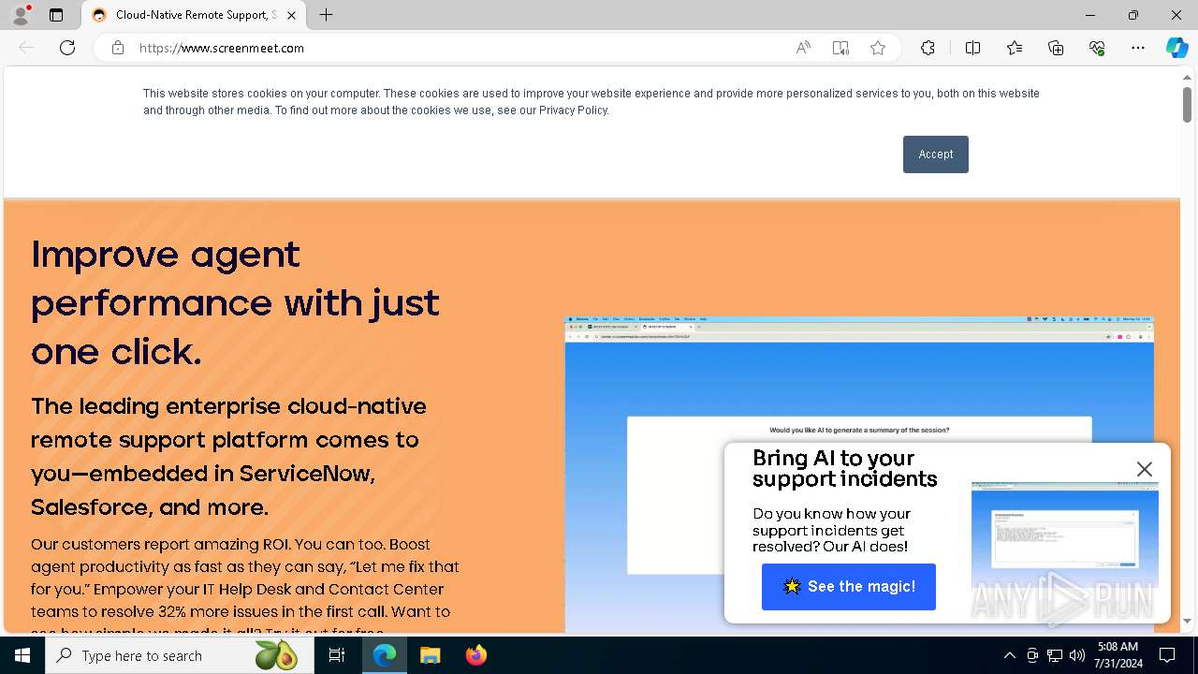
Task: Click the See the magic! button
Action: pyautogui.click(x=849, y=587)
